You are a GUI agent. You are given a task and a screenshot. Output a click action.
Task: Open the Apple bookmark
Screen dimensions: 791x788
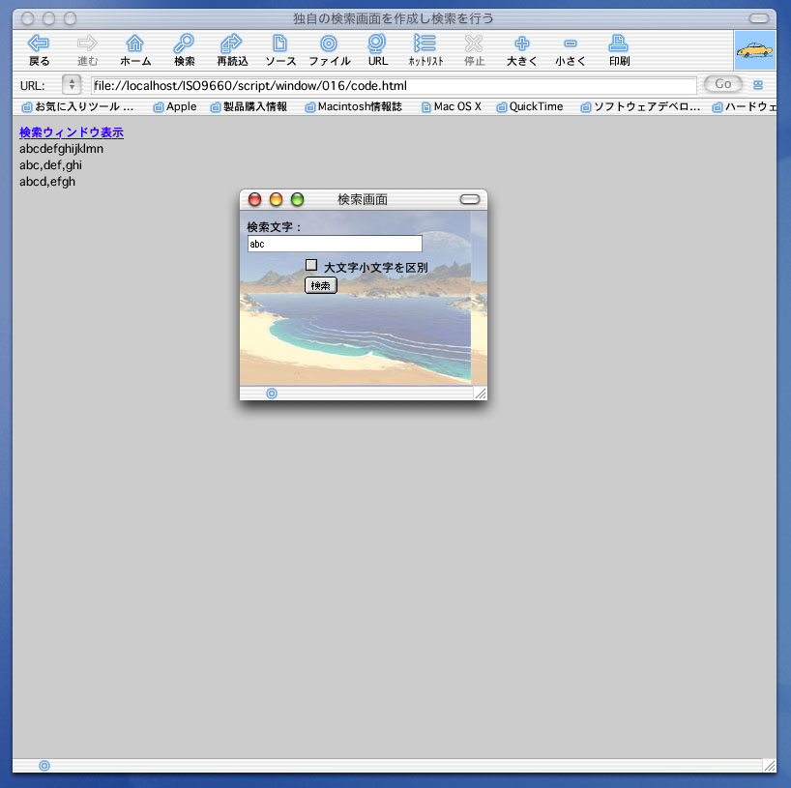(x=175, y=106)
